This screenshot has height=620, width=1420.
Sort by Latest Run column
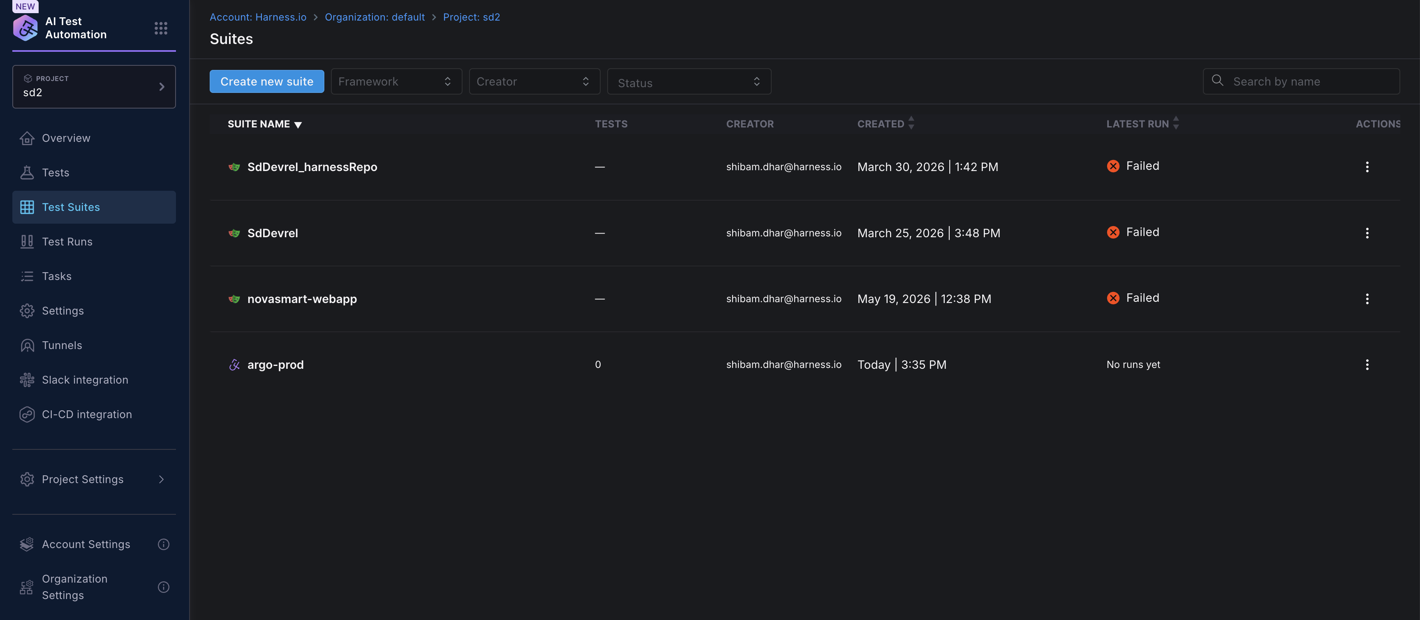(1143, 123)
